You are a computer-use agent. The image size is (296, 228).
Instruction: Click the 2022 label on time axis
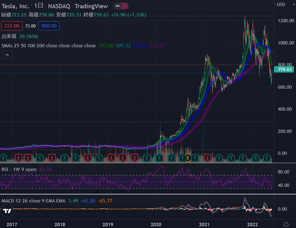click(x=252, y=224)
